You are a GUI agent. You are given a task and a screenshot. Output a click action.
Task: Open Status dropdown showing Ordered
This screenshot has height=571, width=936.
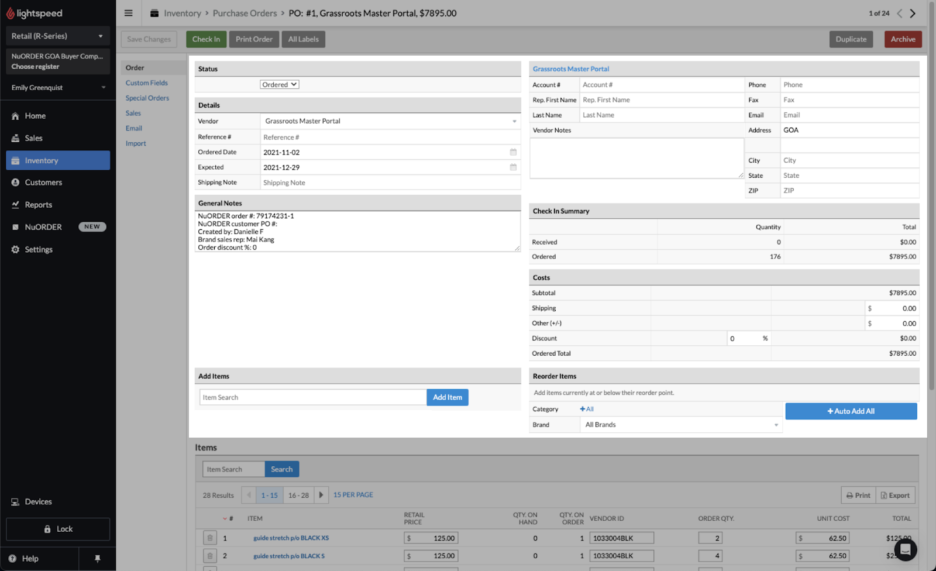(x=280, y=85)
